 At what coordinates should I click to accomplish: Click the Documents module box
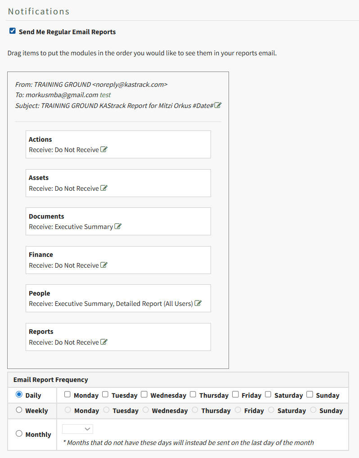pos(118,221)
